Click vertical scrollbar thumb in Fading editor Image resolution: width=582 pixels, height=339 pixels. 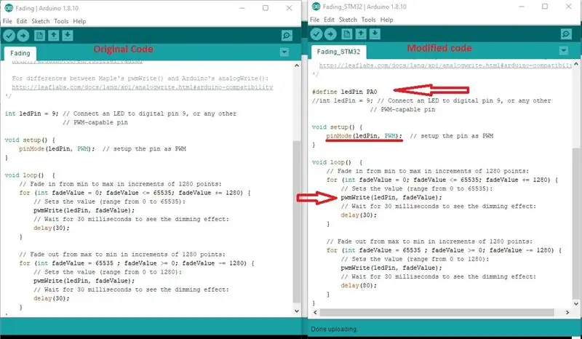[296, 222]
